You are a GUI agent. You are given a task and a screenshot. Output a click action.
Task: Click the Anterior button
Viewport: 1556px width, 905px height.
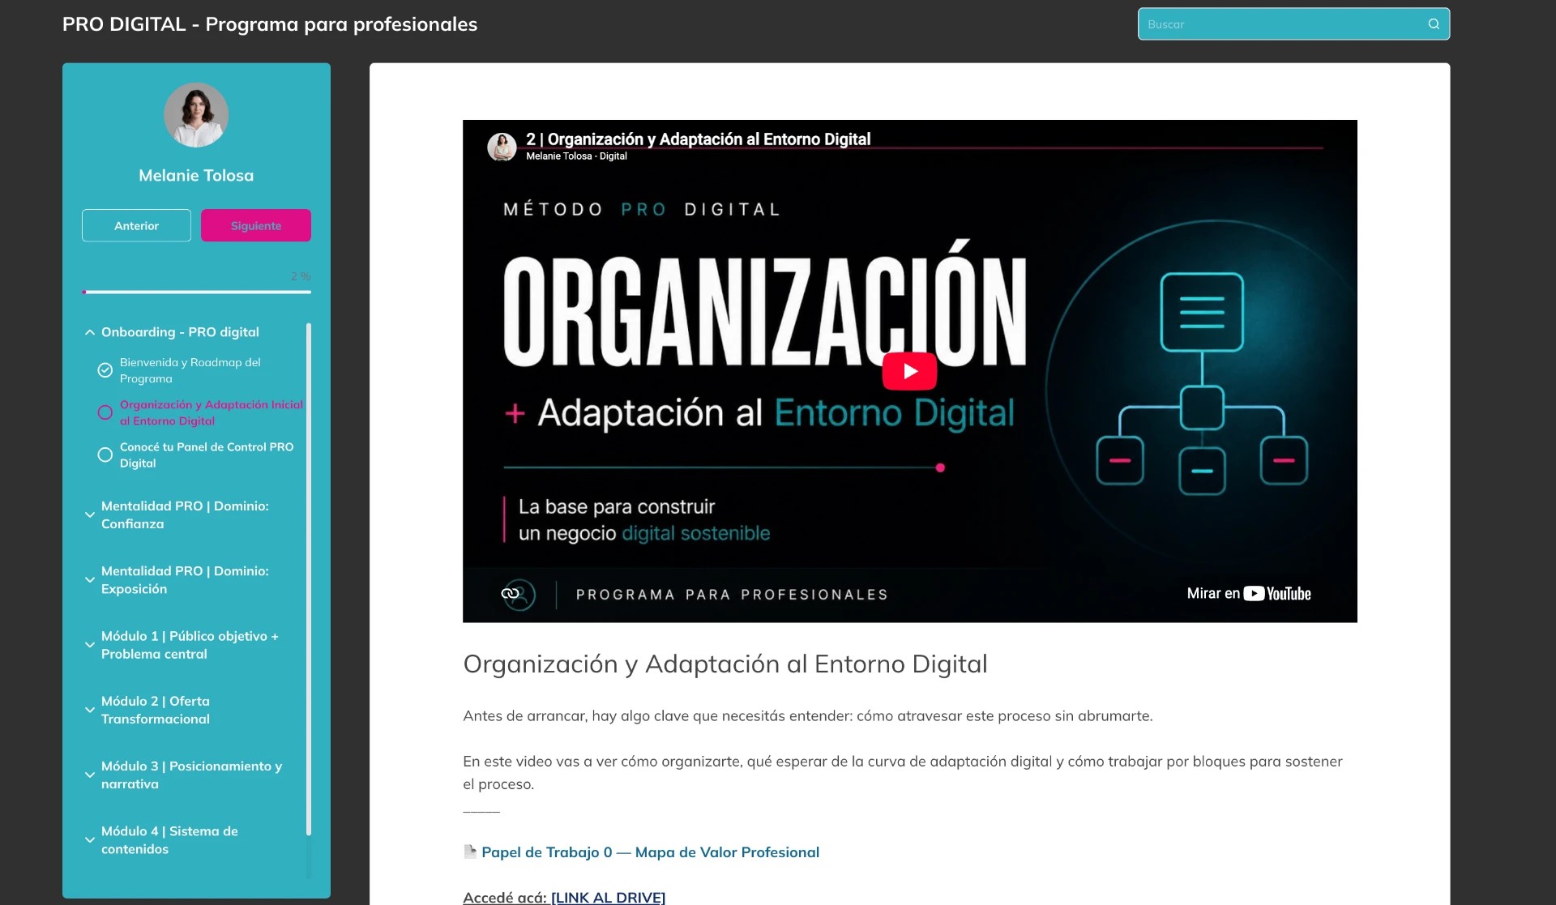(136, 225)
